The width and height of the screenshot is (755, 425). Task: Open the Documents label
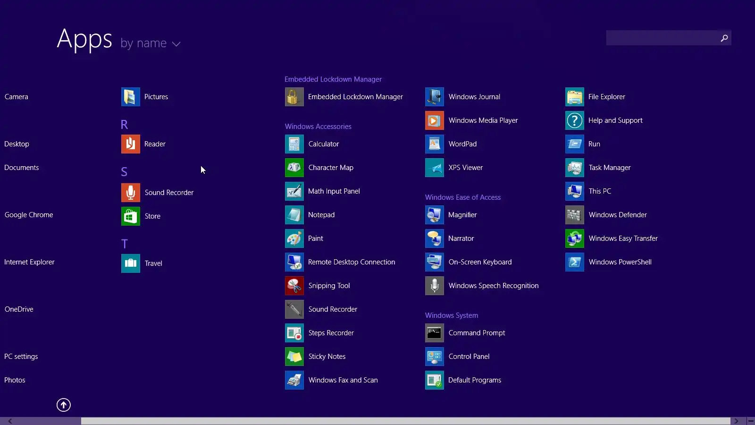(x=22, y=168)
